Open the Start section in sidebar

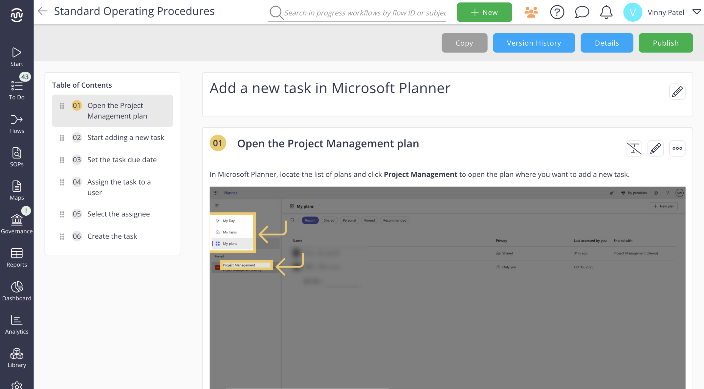coord(17,57)
